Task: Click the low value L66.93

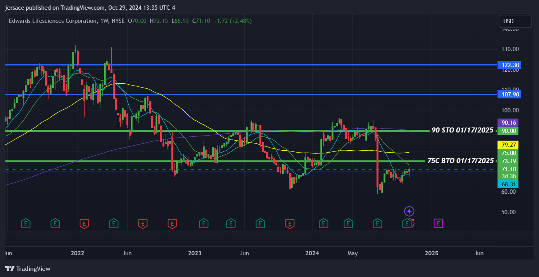Action: [180, 21]
